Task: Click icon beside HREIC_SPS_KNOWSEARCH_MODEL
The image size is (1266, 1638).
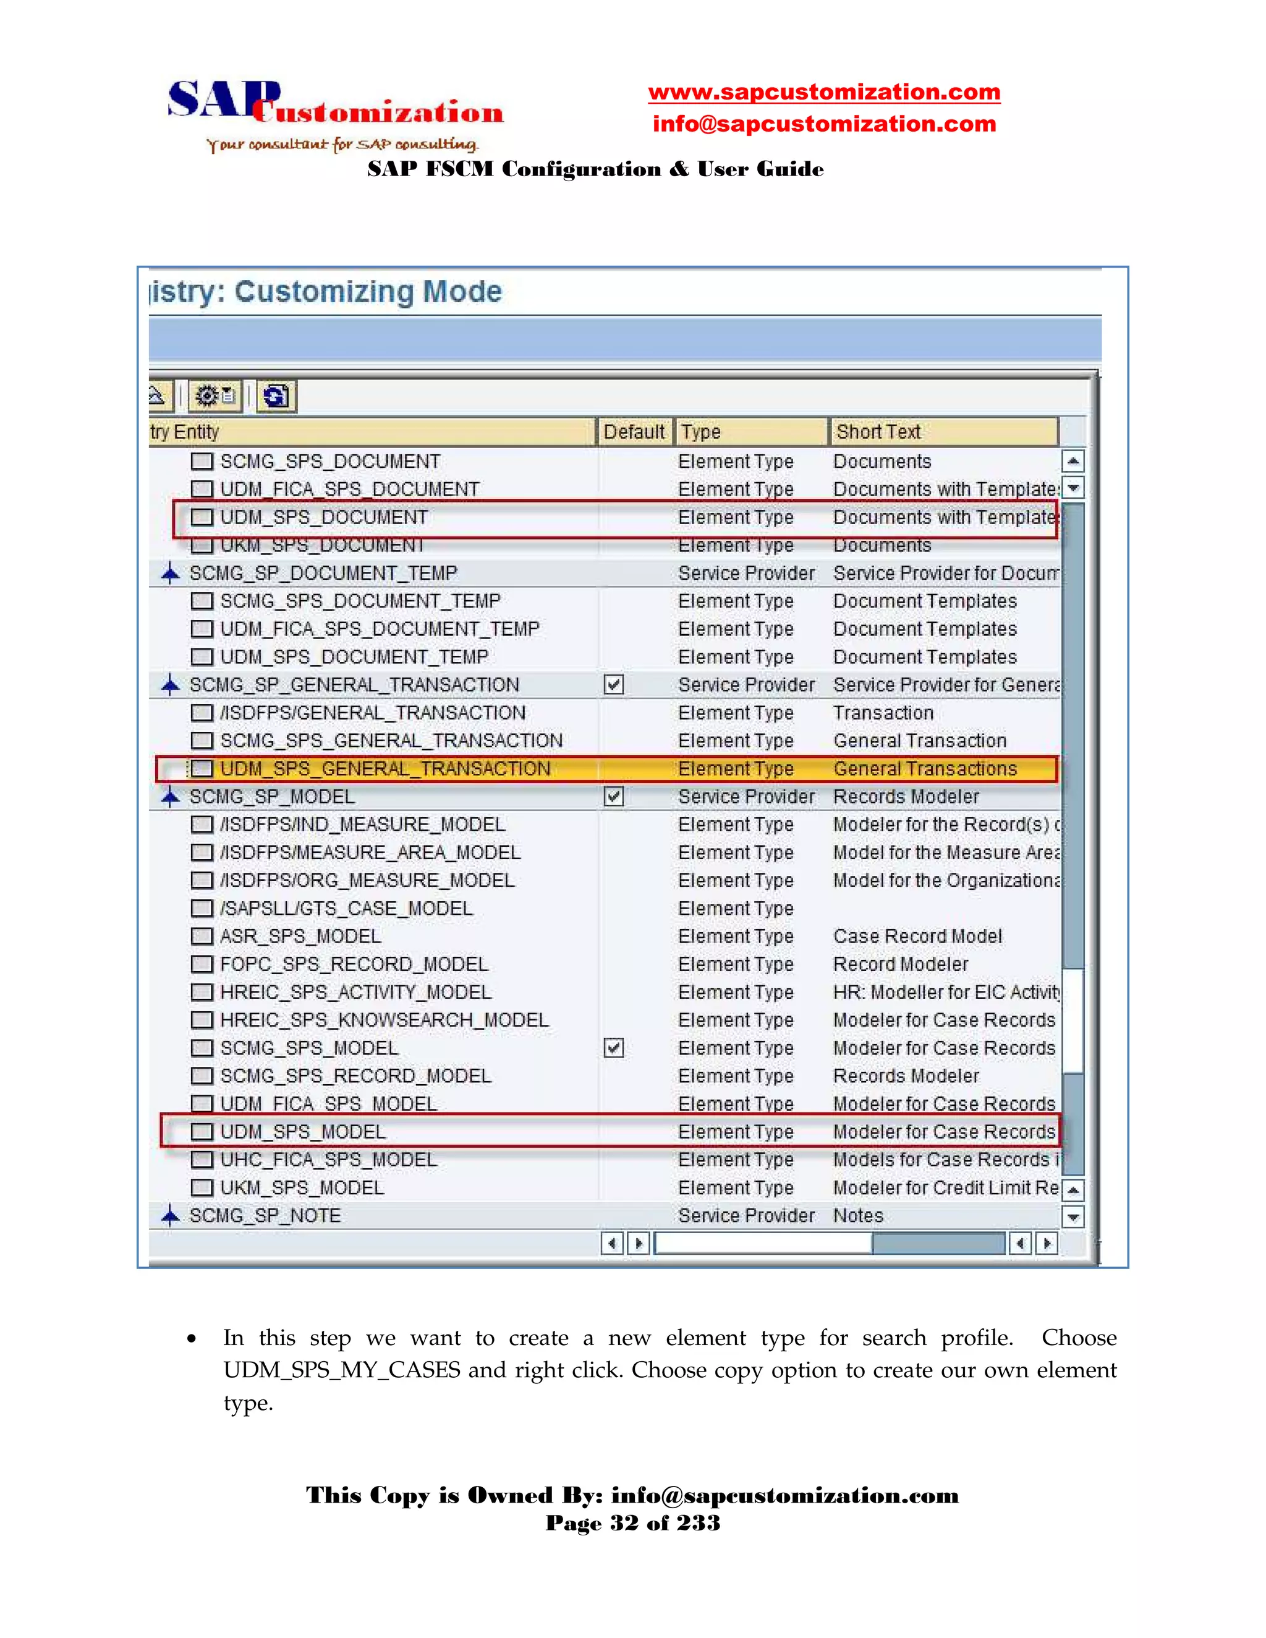Action: click(202, 1020)
